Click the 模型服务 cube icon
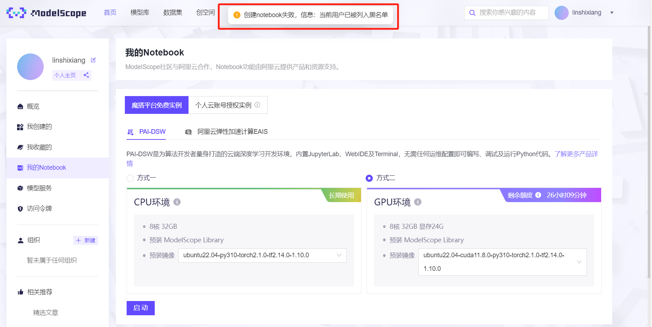The image size is (652, 327). pos(20,188)
